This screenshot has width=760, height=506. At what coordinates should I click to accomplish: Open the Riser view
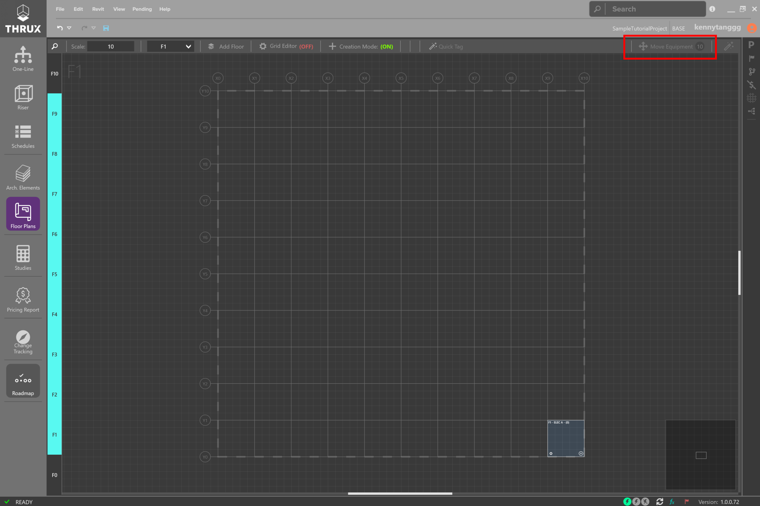coord(23,97)
